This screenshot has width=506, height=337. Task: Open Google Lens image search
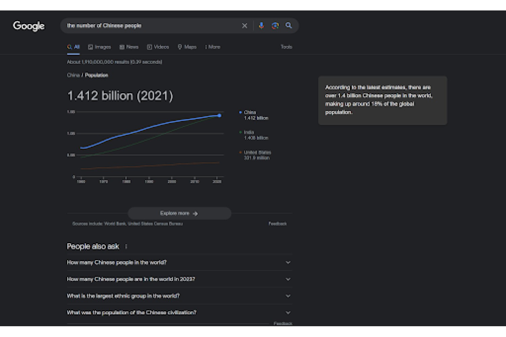275,26
